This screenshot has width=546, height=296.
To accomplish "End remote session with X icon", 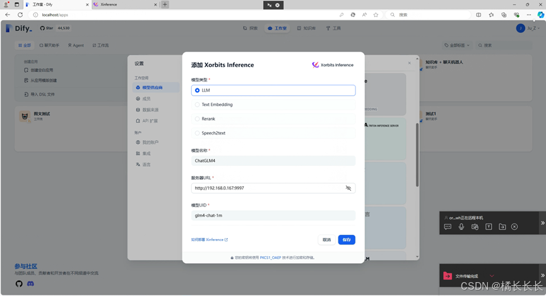I will click(x=514, y=227).
